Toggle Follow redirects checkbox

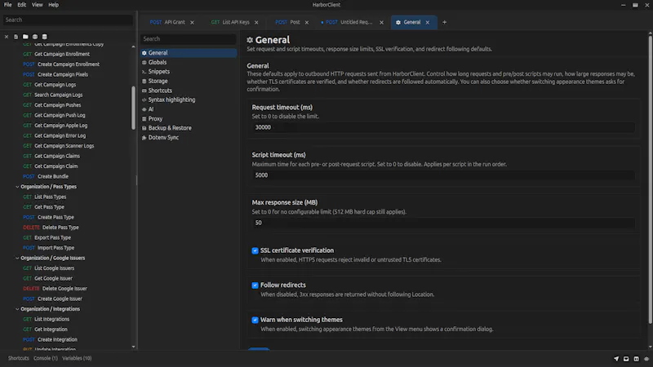pyautogui.click(x=255, y=285)
